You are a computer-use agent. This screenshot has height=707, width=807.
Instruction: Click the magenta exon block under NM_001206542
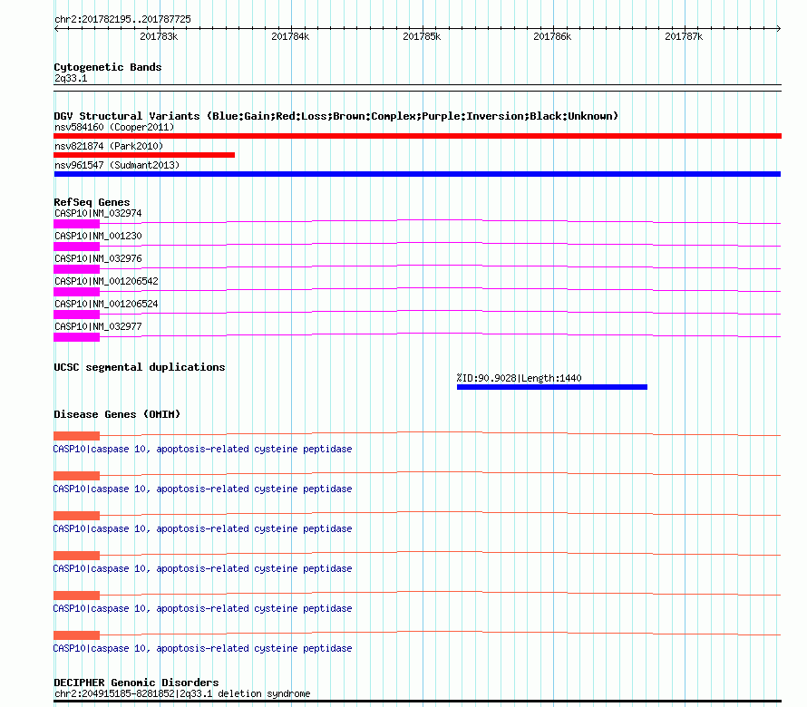[77, 292]
